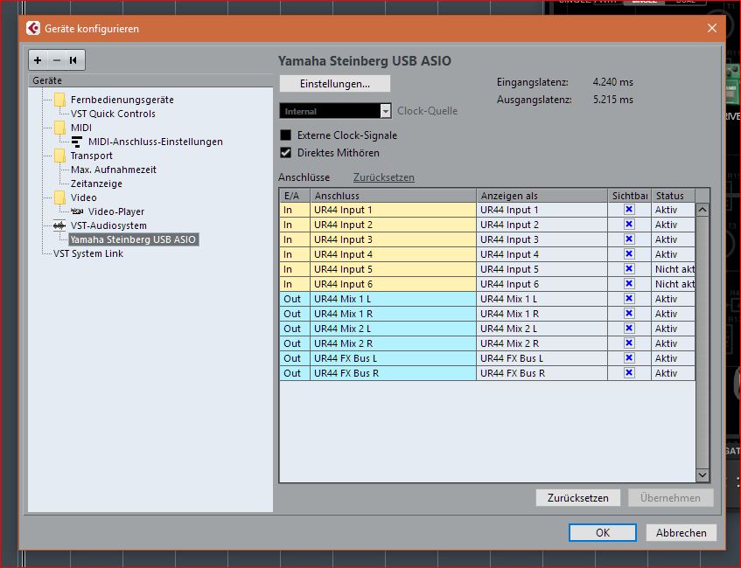Edit display name of UR44 Mix 1 R
Viewport: 741px width, 568px height.
(x=542, y=314)
